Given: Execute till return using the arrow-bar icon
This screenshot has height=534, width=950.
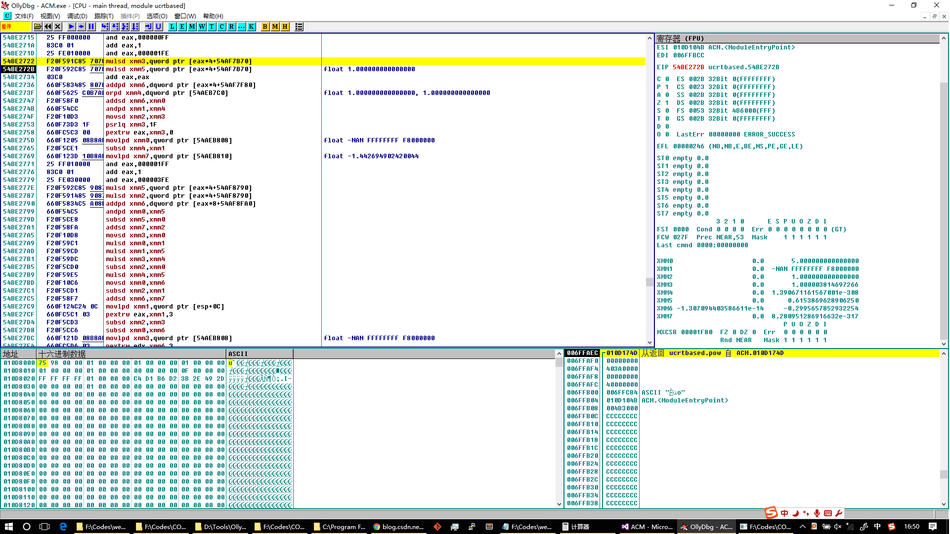Looking at the screenshot, I should tap(149, 27).
